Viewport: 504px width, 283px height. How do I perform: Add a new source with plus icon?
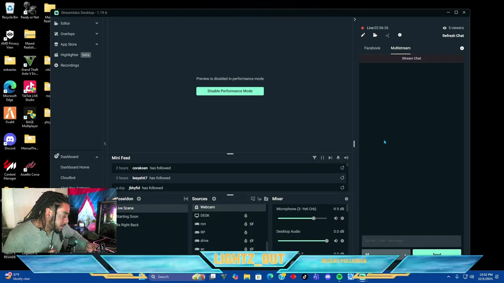point(214,199)
